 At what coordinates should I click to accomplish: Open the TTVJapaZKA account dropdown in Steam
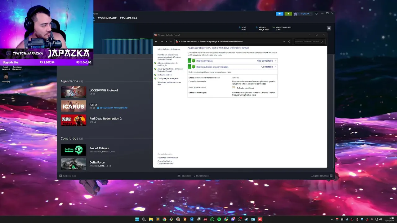(303, 14)
